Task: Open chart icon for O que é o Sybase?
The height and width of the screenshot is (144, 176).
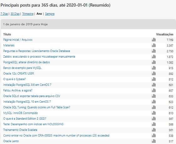Action: [x=153, y=79]
